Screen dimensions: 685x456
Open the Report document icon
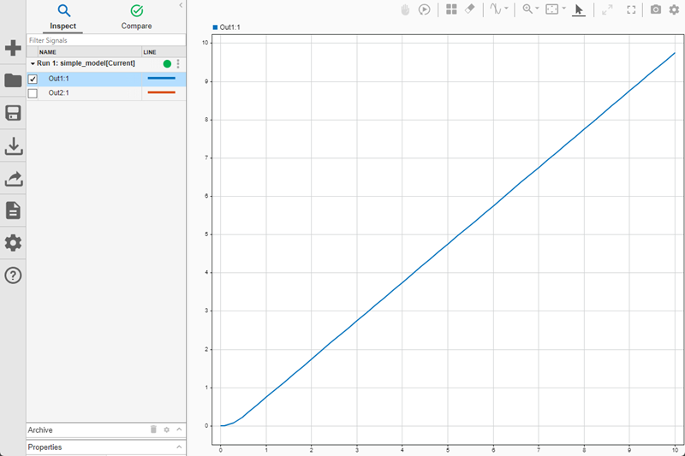pyautogui.click(x=13, y=210)
